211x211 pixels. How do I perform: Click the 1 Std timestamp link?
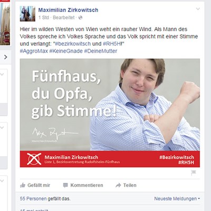click(x=44, y=17)
